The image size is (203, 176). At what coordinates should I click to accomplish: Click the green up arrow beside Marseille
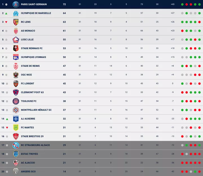(x=6, y=13)
